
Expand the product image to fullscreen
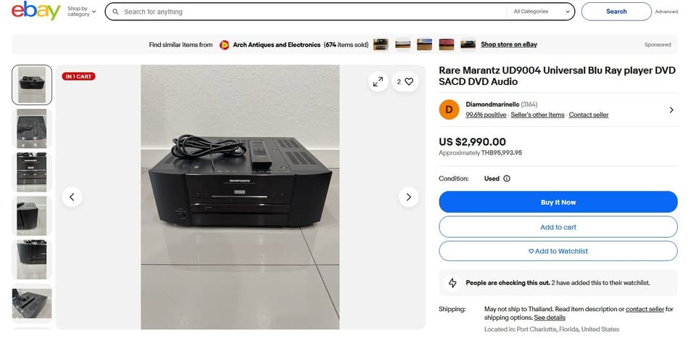pos(378,82)
